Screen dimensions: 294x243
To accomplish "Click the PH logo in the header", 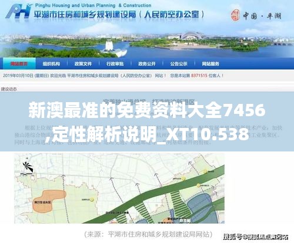I will 19,12.
